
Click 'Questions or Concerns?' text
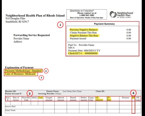[82, 11]
